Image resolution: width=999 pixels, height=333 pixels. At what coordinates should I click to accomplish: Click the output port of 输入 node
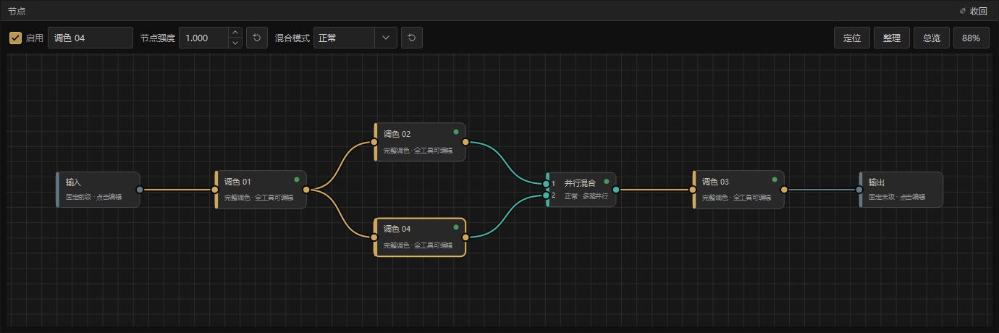coord(140,190)
